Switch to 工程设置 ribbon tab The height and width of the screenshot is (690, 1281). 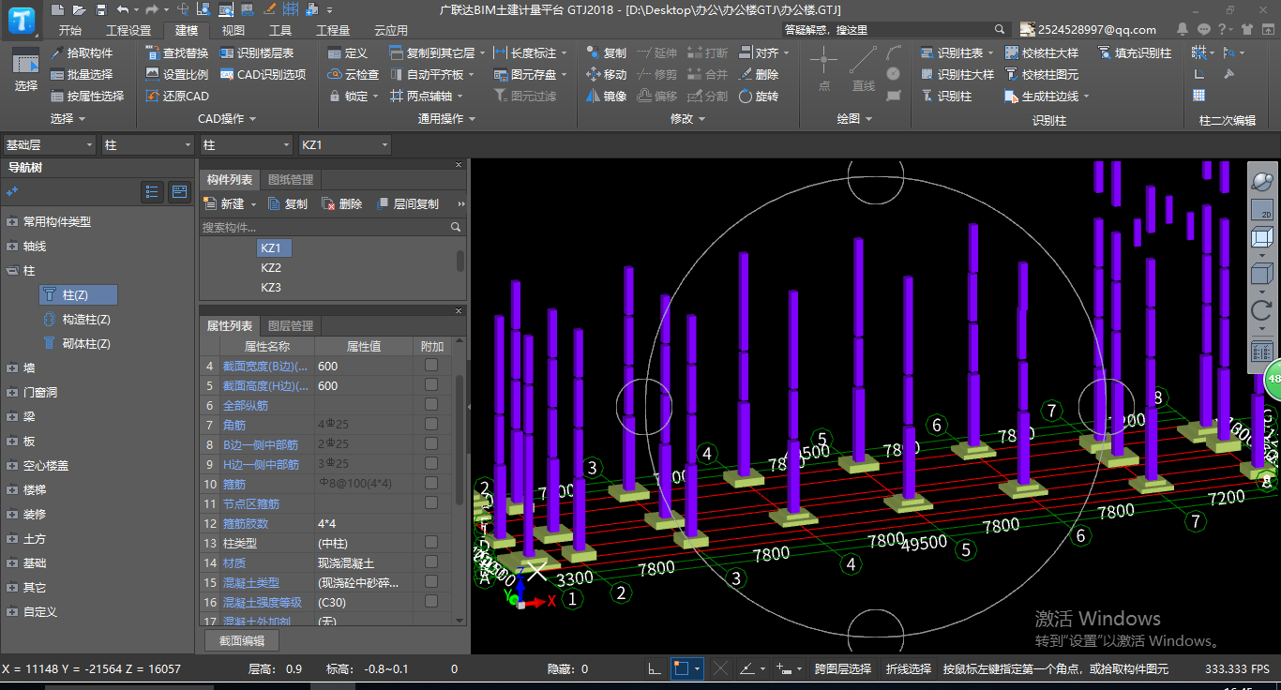pos(128,30)
